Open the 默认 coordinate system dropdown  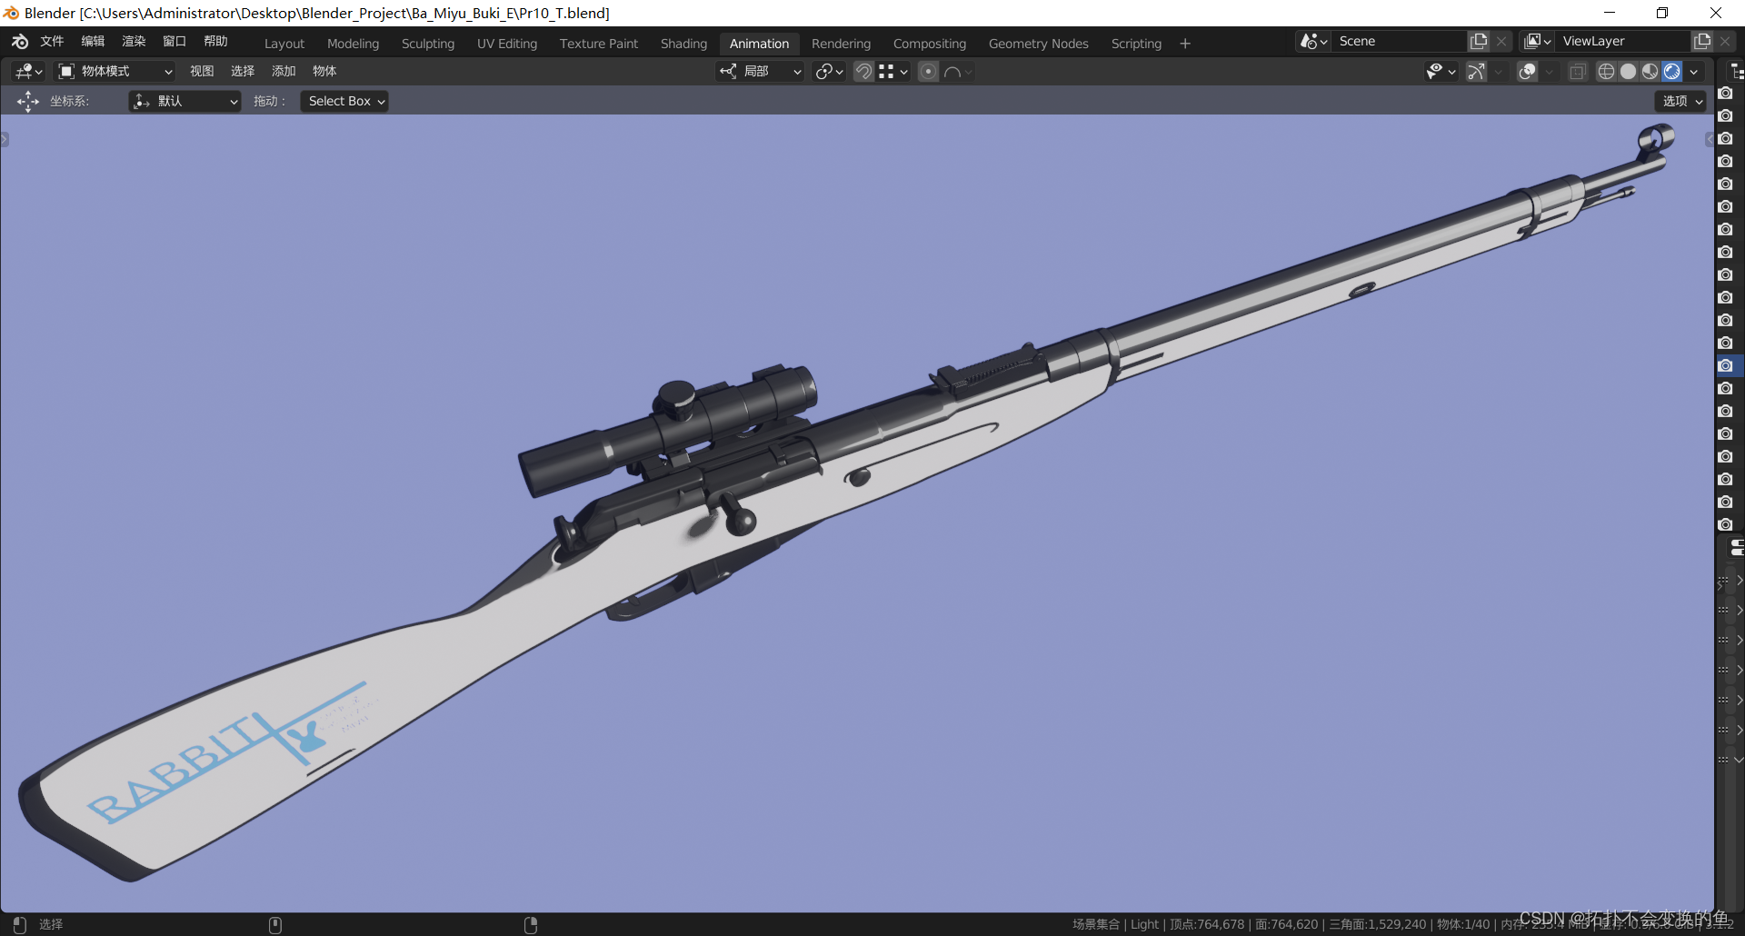pos(185,101)
